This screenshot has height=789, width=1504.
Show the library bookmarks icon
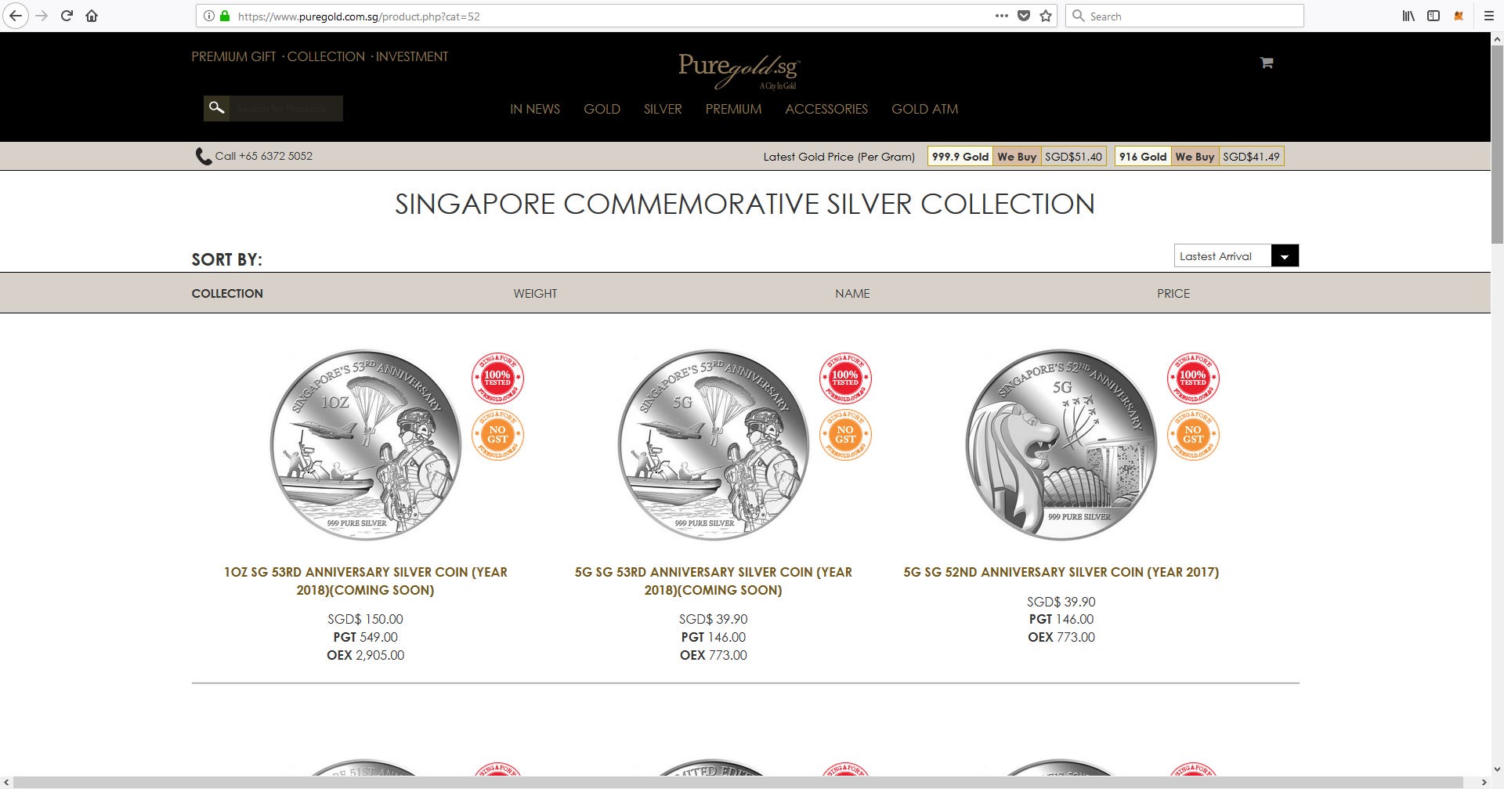click(1408, 16)
